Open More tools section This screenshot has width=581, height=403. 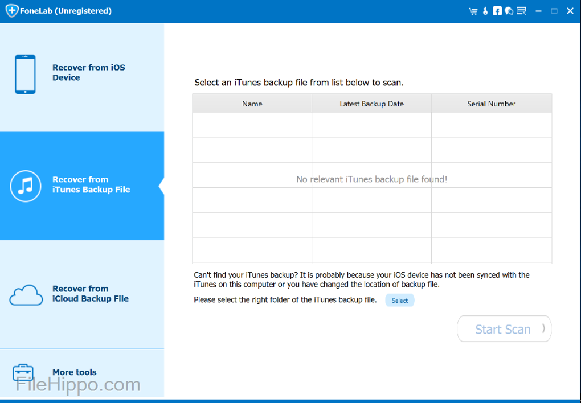click(82, 373)
